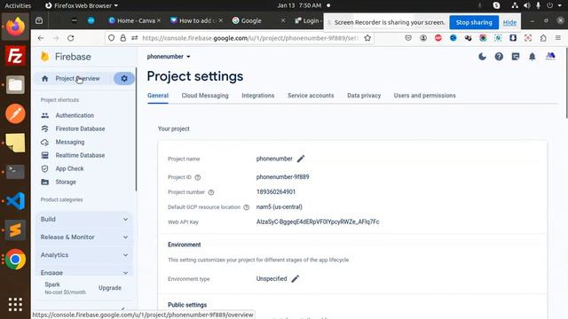This screenshot has height=319, width=568.
Task: Click sidebar vertical scrollbar
Action: [x=136, y=129]
